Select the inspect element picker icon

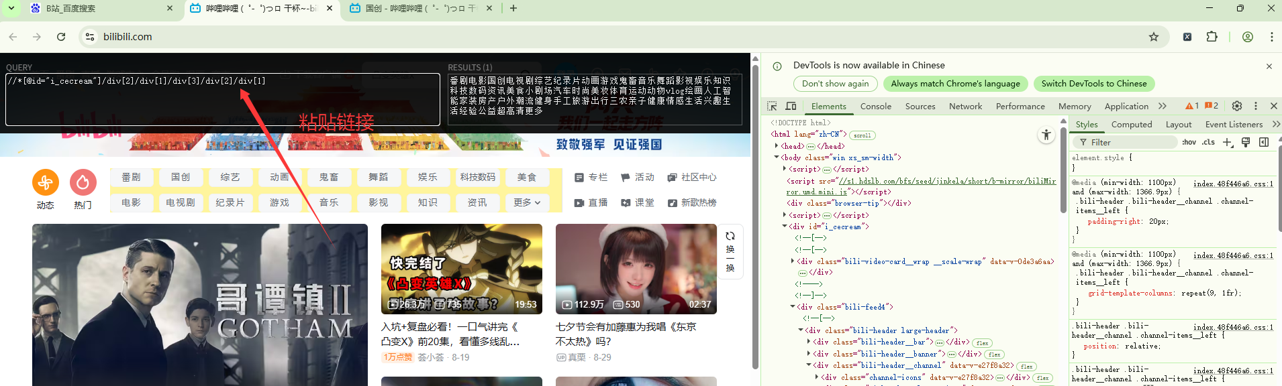tap(772, 106)
